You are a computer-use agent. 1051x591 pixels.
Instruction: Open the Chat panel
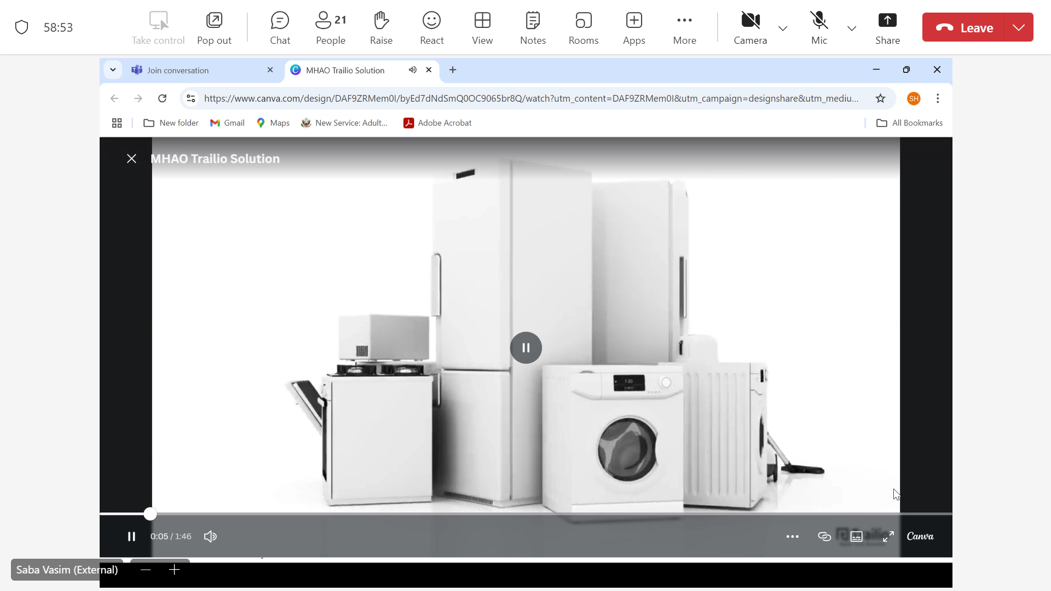click(280, 27)
